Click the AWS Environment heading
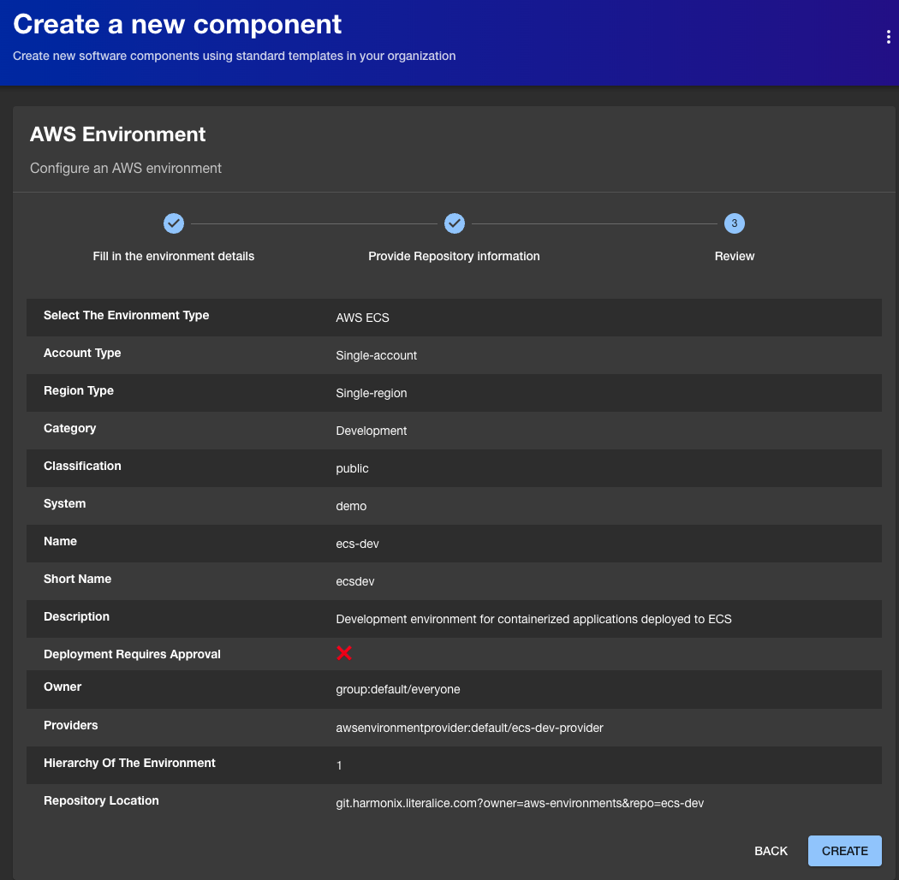Image resolution: width=899 pixels, height=880 pixels. click(117, 134)
